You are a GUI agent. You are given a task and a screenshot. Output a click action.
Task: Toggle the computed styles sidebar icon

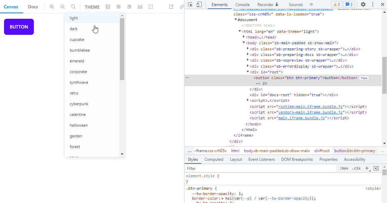(376, 168)
